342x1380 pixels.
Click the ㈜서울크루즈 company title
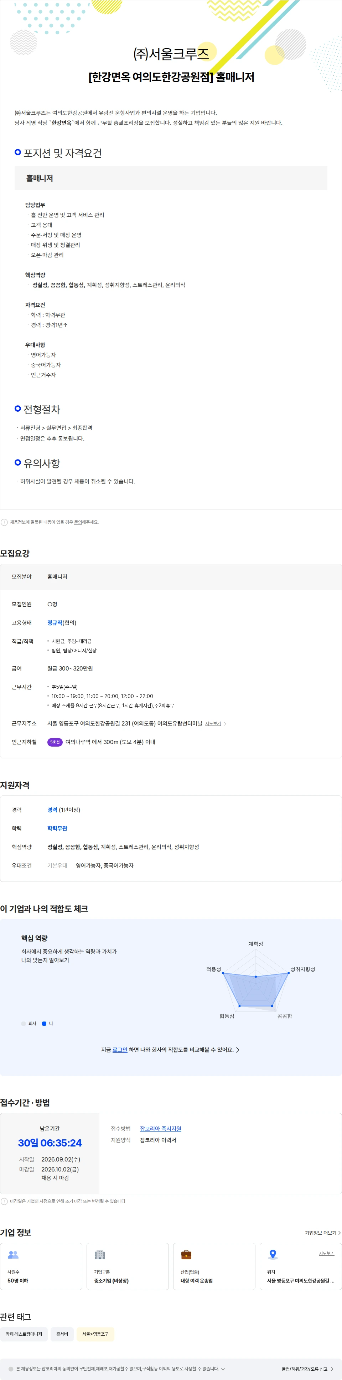[x=171, y=54]
